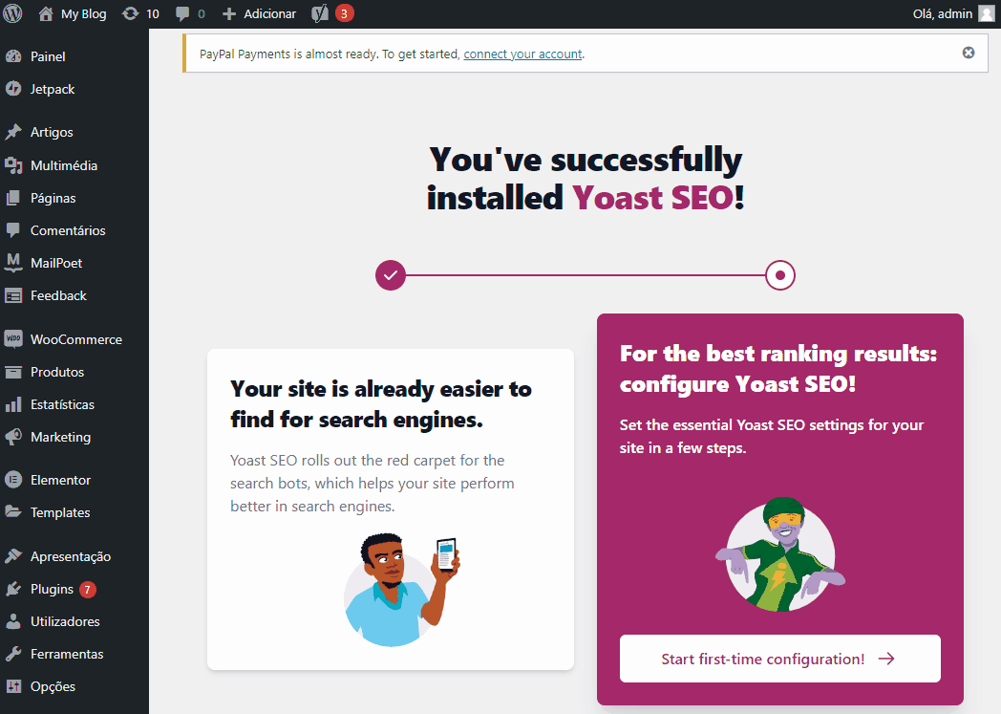Click the Opções settings icon
Viewport: 1001px width, 714px height.
pos(13,686)
